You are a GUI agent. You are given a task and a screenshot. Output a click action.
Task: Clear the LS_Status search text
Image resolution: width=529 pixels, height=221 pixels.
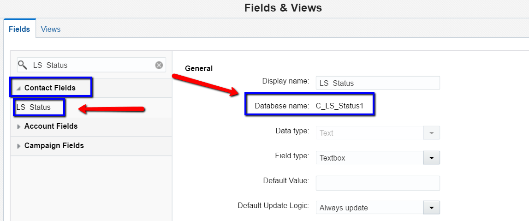click(159, 65)
